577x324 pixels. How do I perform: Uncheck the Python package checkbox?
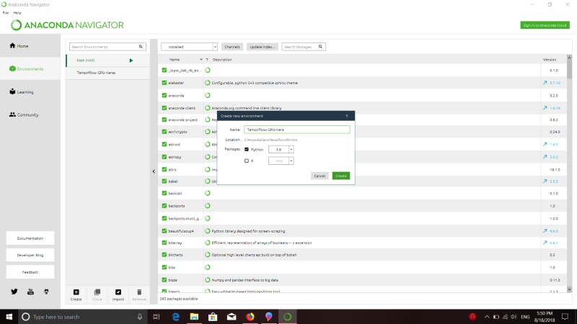coord(247,149)
